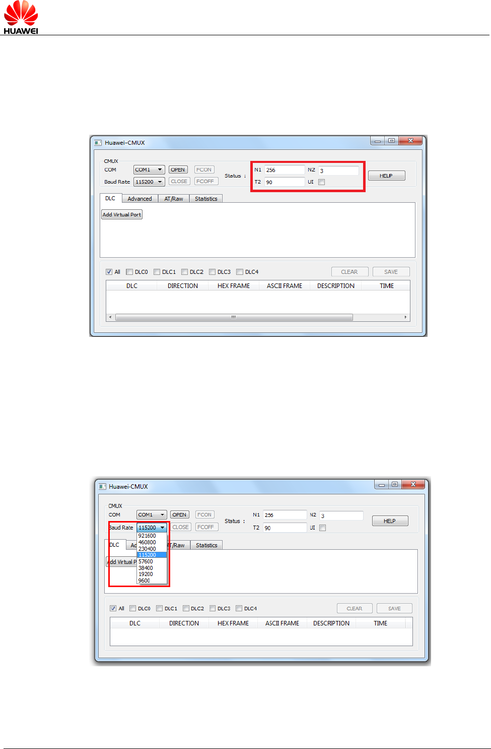The image size is (491, 749).
Task: Click scrollbar right arrow in upper window table
Action: [x=406, y=317]
